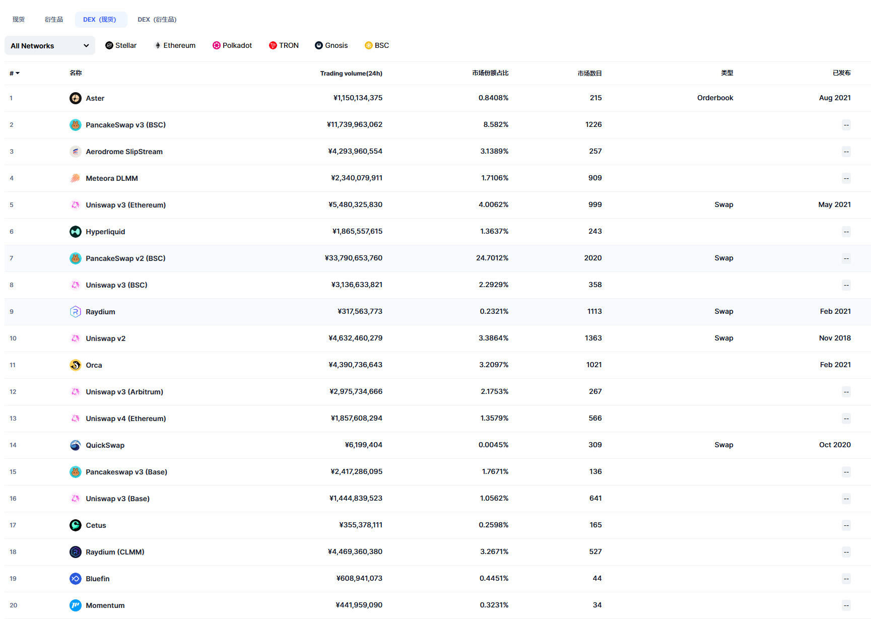Click the Stellar network icon
The height and width of the screenshot is (619, 871).
[109, 45]
